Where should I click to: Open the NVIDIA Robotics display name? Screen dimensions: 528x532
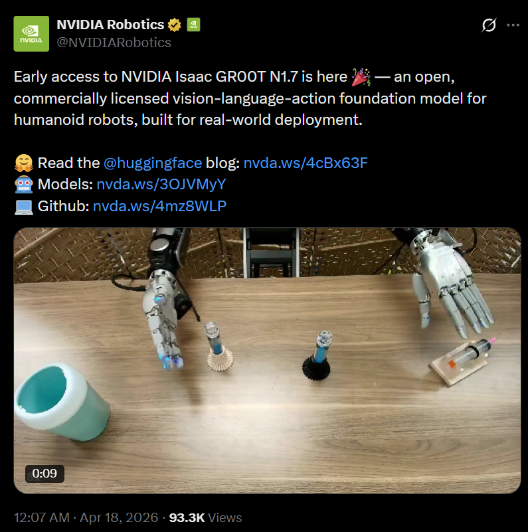[x=110, y=25]
